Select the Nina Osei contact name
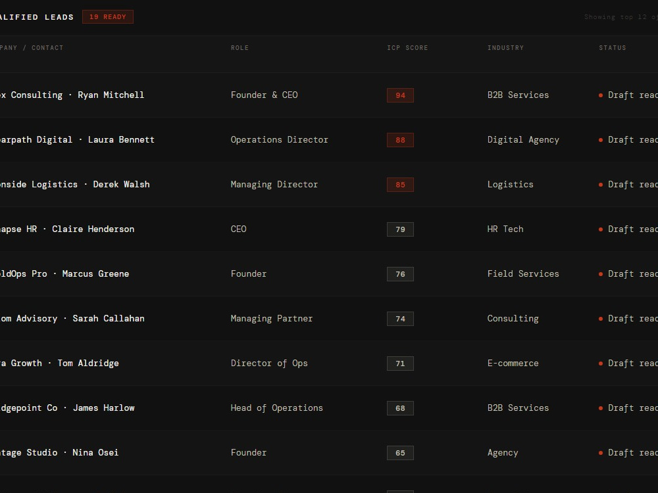Viewport: 658px width, 493px height. (x=95, y=453)
